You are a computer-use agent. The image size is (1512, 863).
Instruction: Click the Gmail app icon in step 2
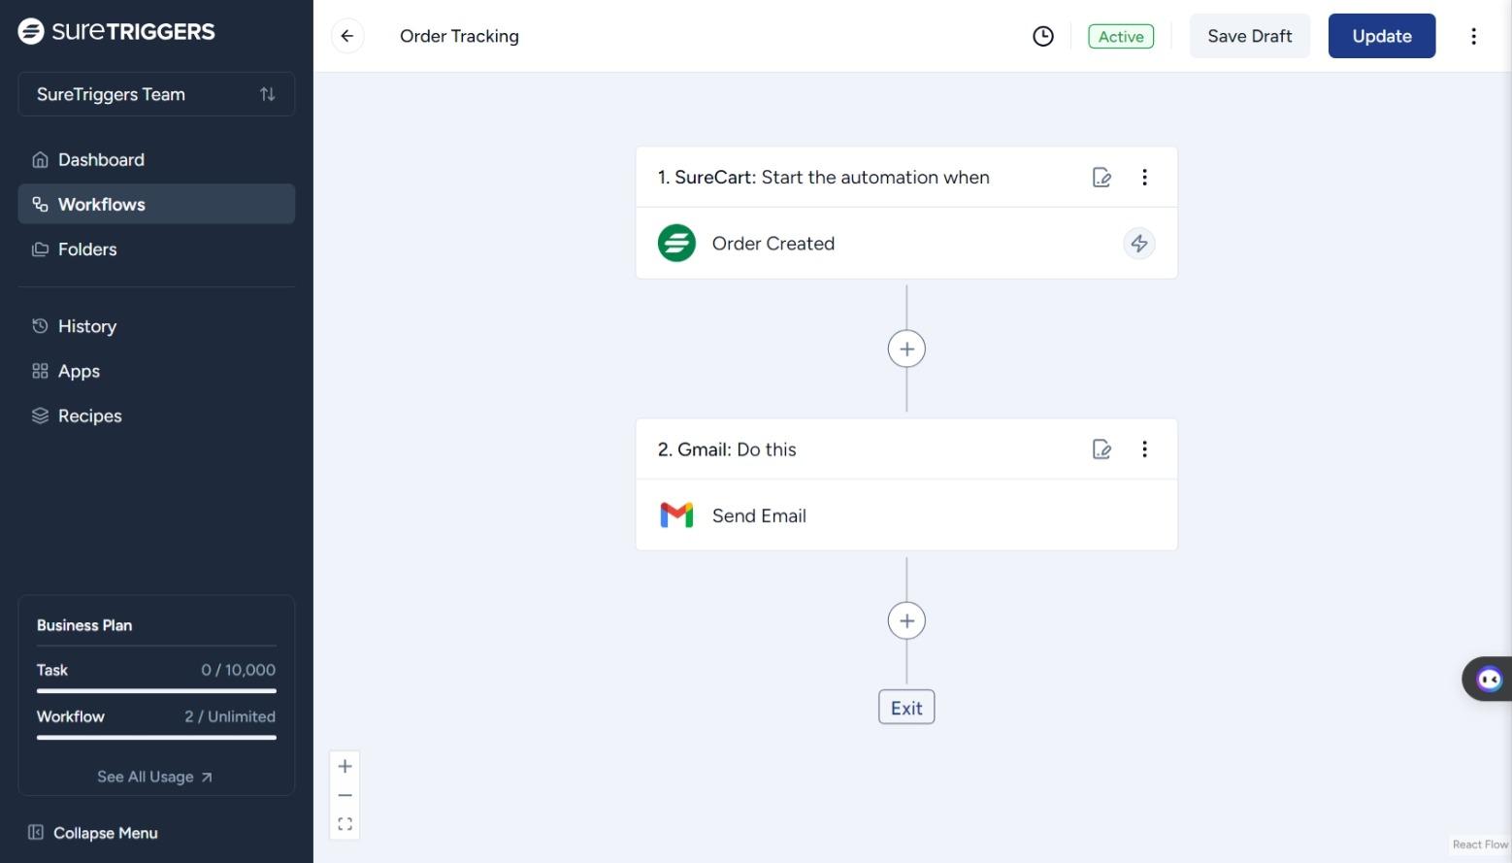tap(676, 514)
